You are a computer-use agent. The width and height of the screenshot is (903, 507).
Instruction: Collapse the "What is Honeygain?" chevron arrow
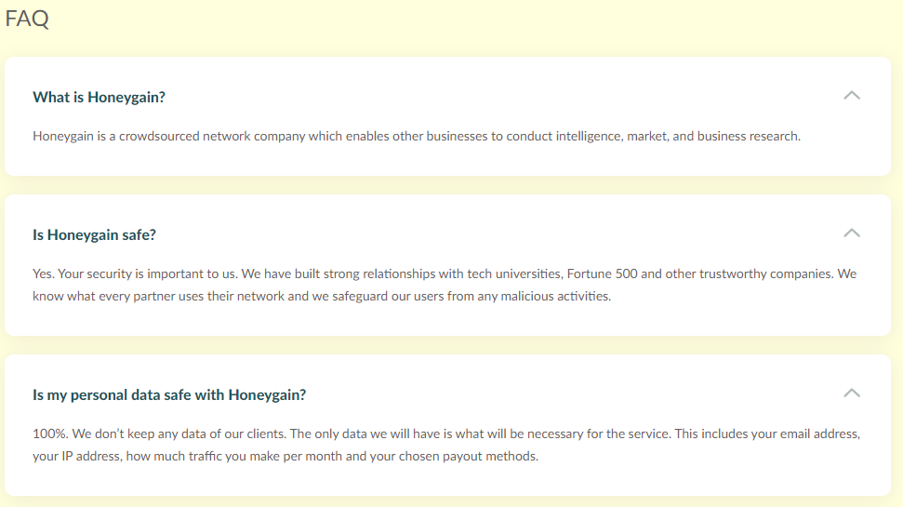pos(851,96)
